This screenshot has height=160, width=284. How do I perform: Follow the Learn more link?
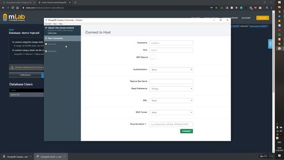point(52,33)
